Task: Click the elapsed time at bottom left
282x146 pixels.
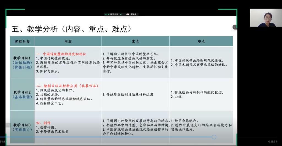Action: point(3,142)
